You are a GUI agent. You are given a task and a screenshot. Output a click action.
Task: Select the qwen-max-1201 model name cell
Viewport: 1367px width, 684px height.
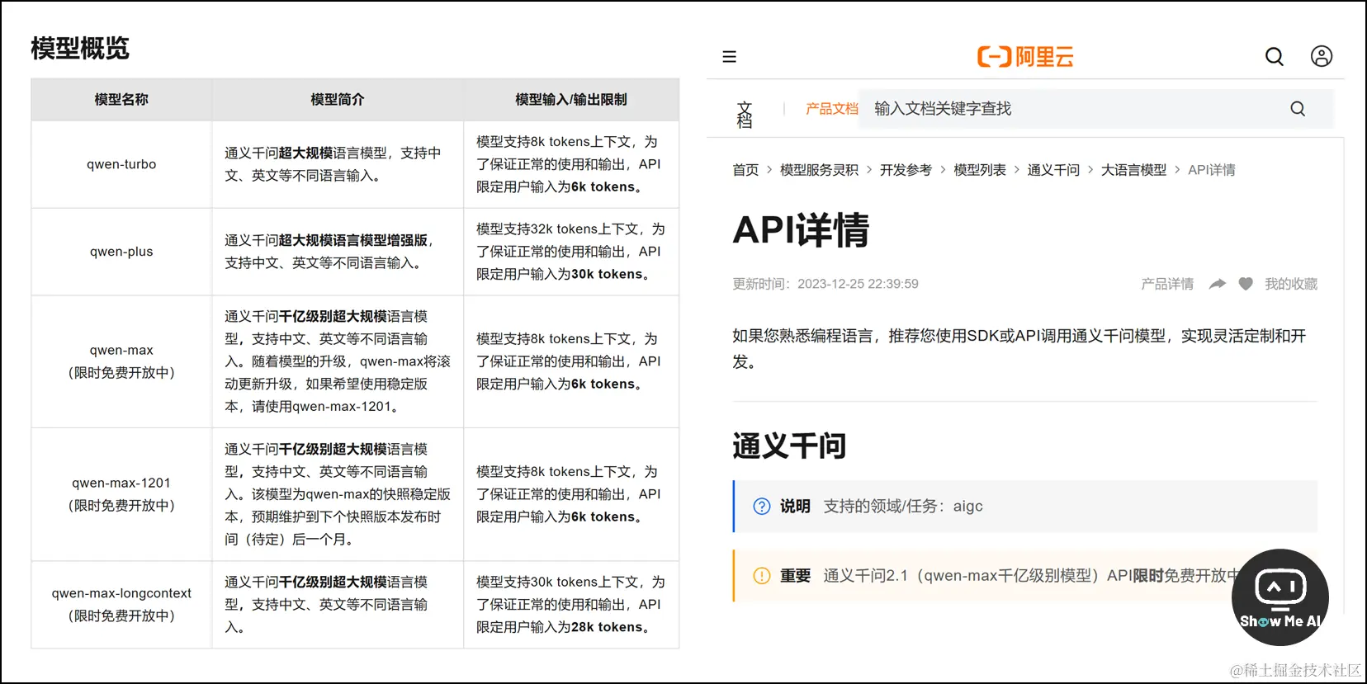coord(121,494)
